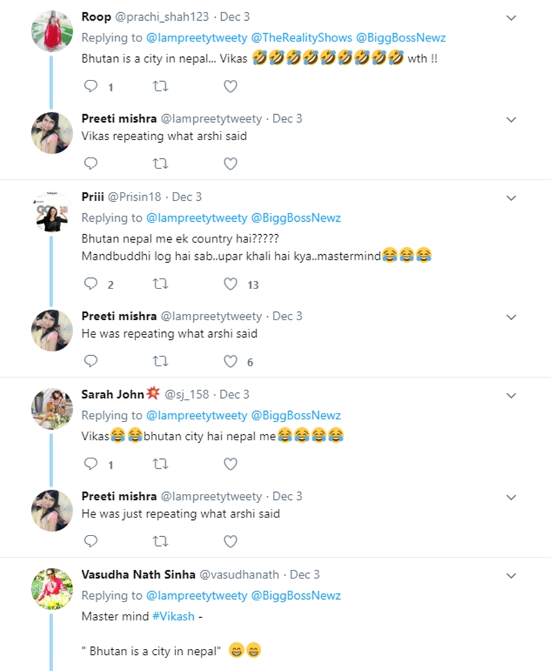
Task: Expand options menu on Priii's tweet
Action: tap(511, 197)
